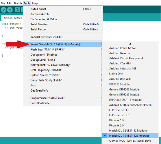Click the New sketch icon

(17, 10)
